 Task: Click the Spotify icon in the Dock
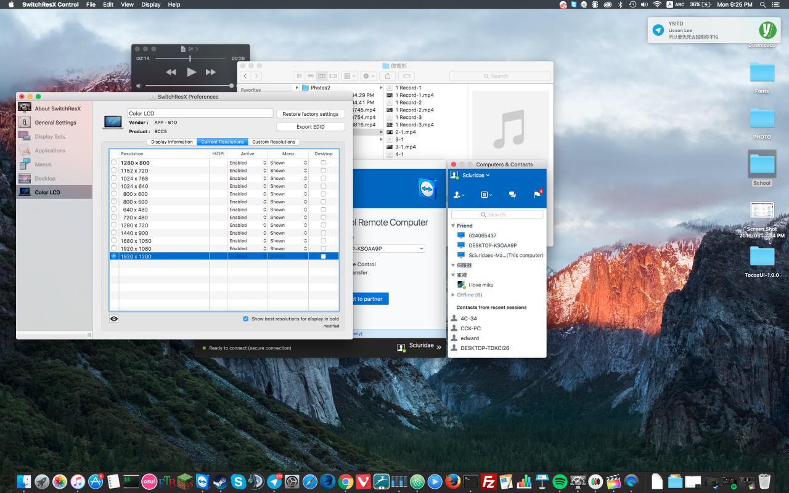[x=560, y=481]
